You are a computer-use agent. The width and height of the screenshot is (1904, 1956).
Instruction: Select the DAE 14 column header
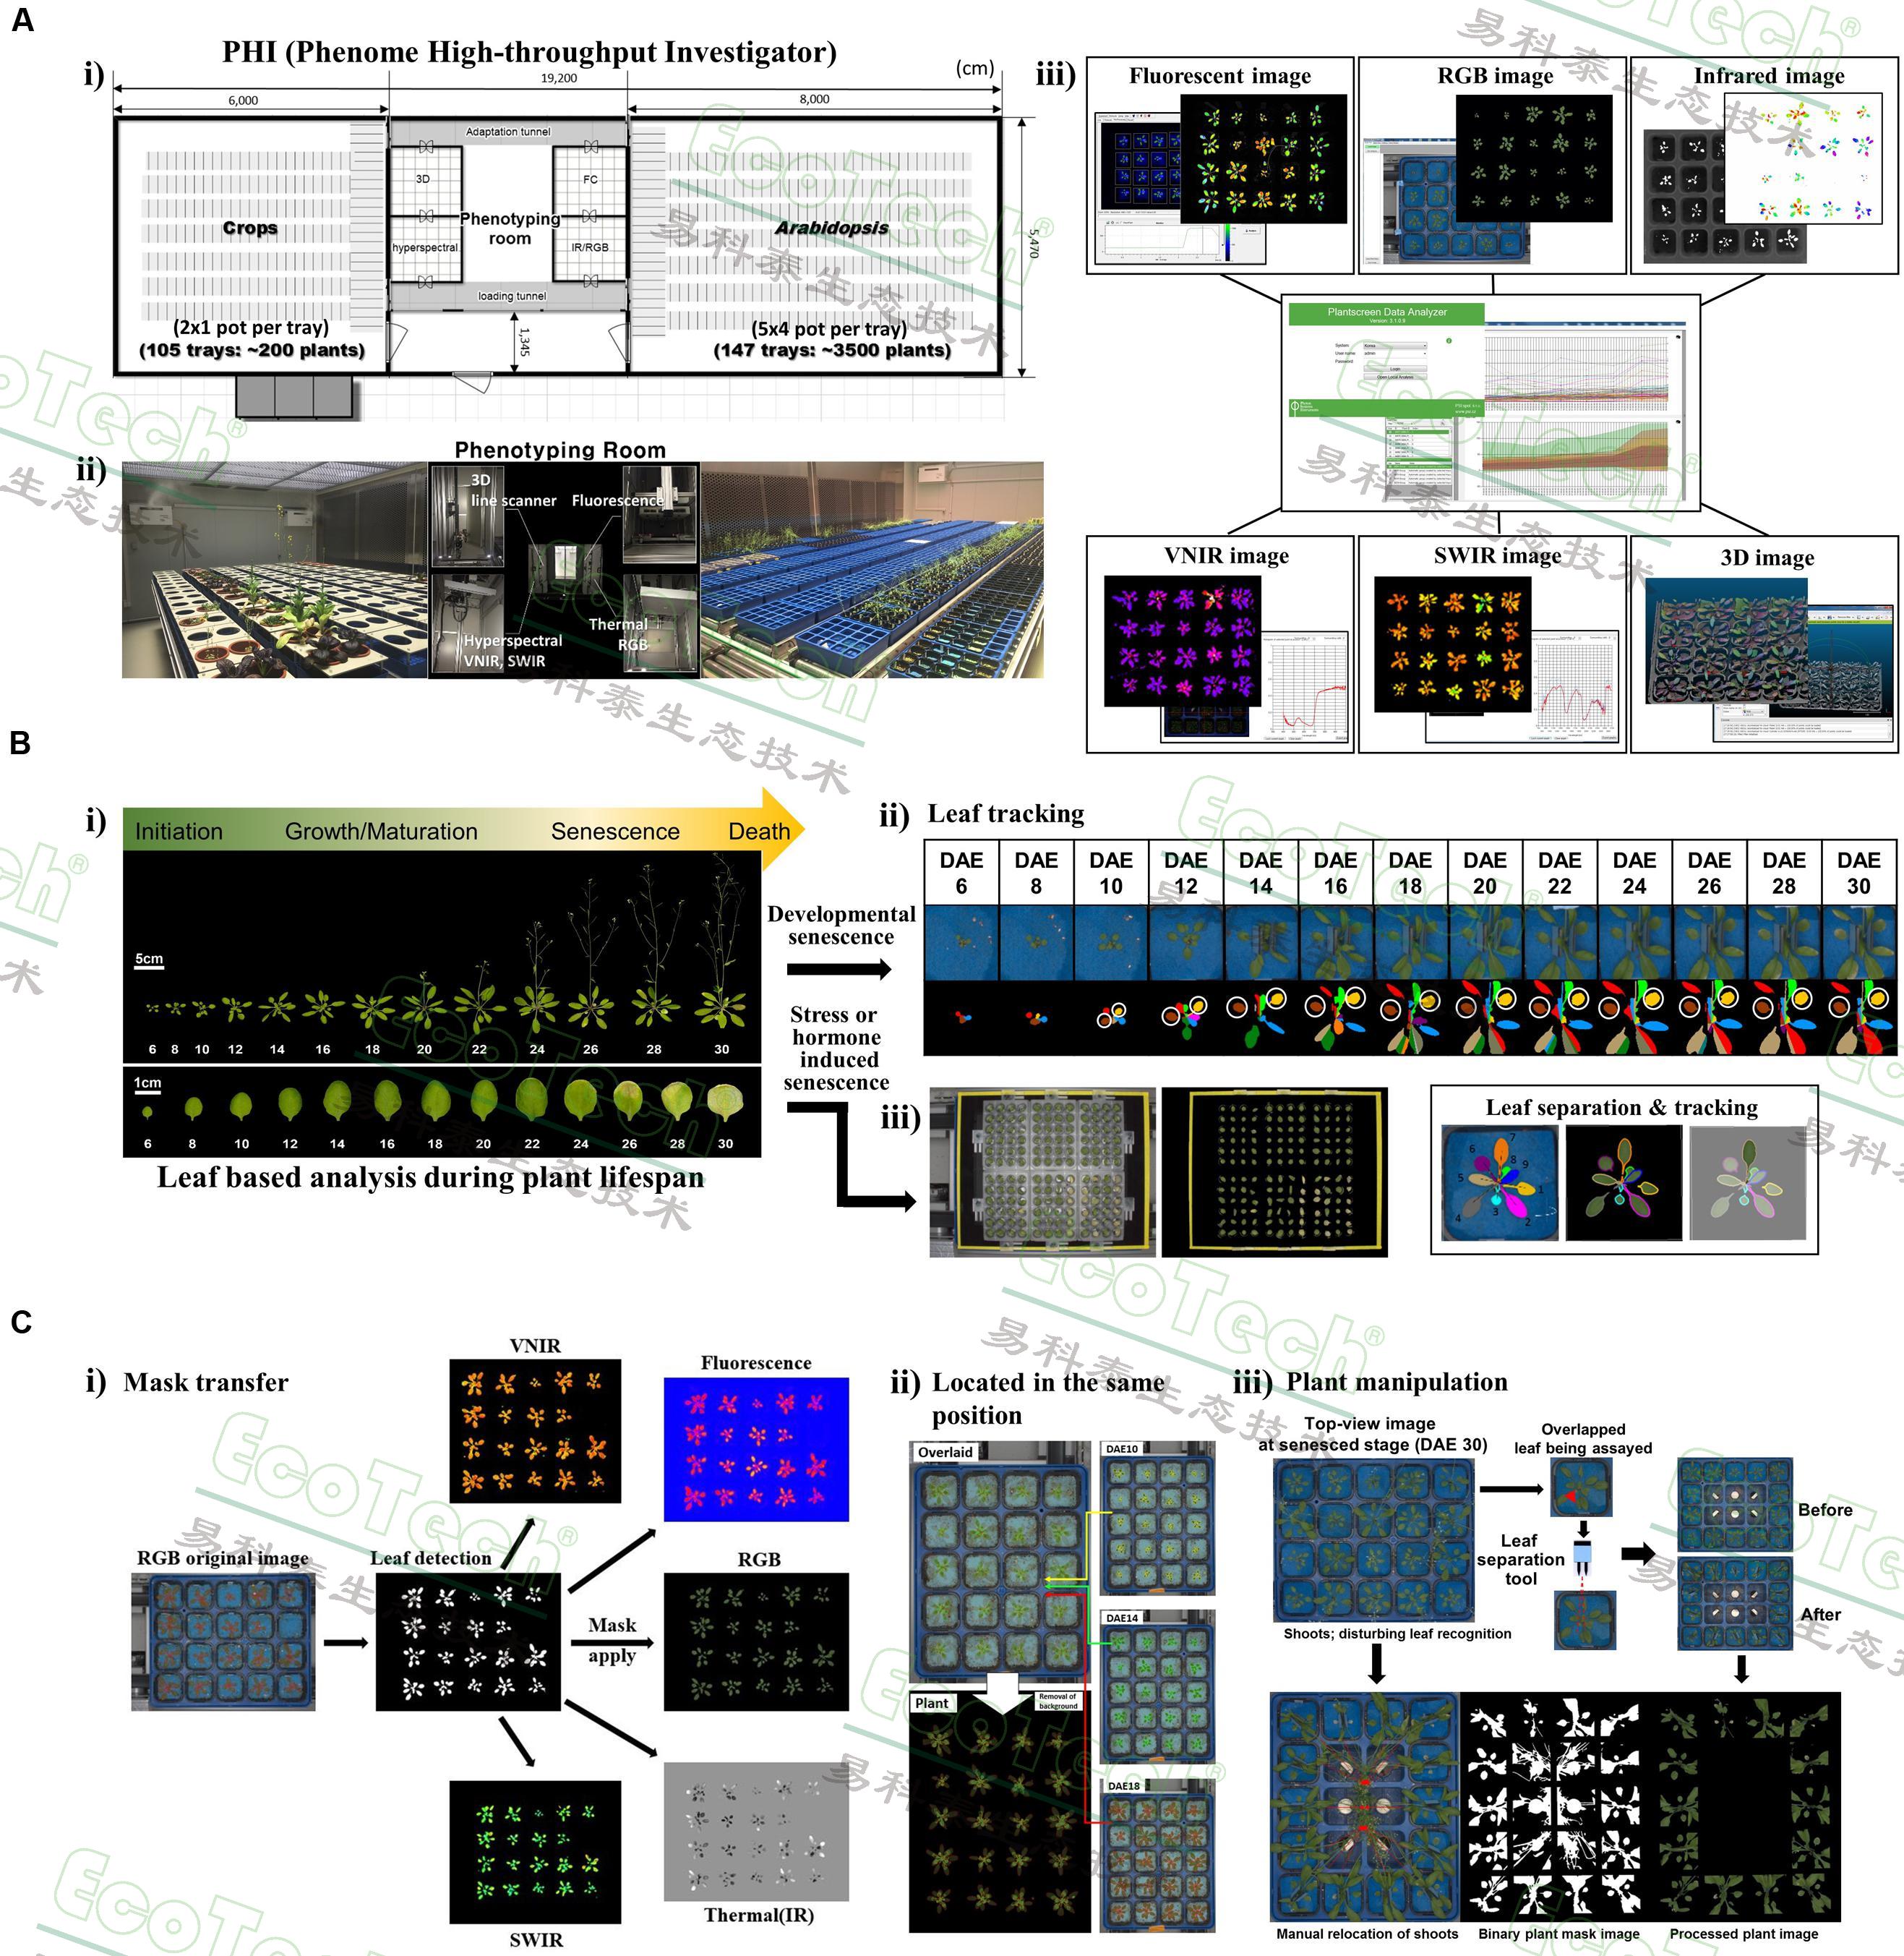[x=1260, y=873]
